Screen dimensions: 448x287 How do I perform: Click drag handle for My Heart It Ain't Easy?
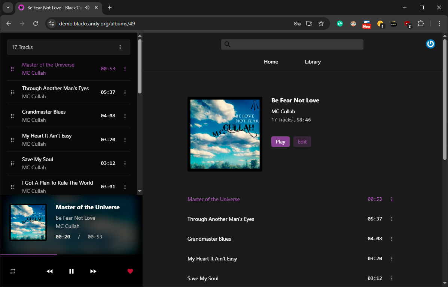(12, 140)
